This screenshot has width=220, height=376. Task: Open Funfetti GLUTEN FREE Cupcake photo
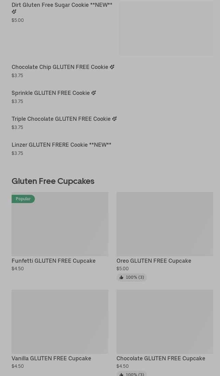coord(60,224)
